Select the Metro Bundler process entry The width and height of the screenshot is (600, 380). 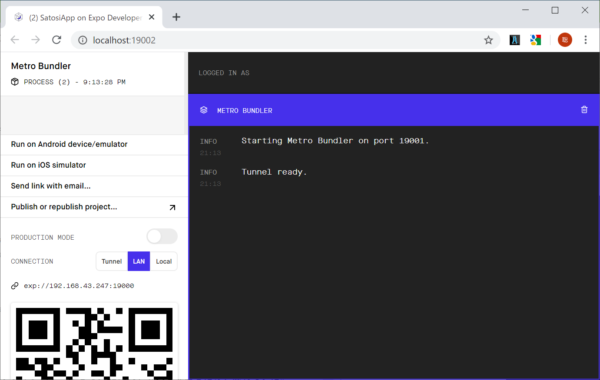pyautogui.click(x=93, y=74)
